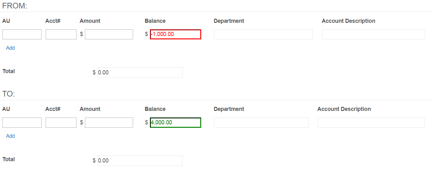Select the Amount input in TO row
Image resolution: width=433 pixels, height=169 pixels.
[x=109, y=122]
